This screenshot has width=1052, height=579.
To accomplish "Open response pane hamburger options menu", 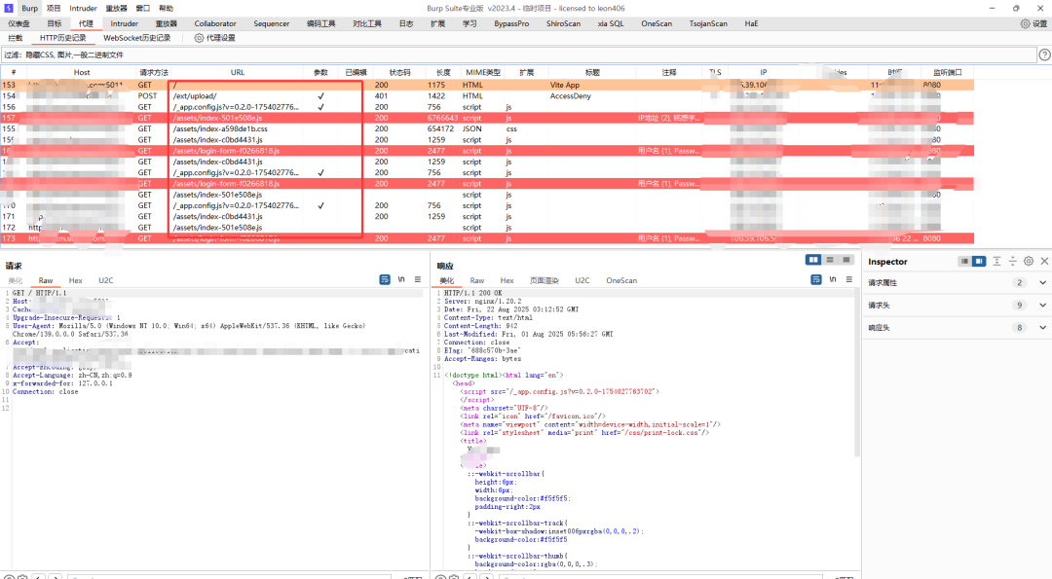I will tap(849, 279).
